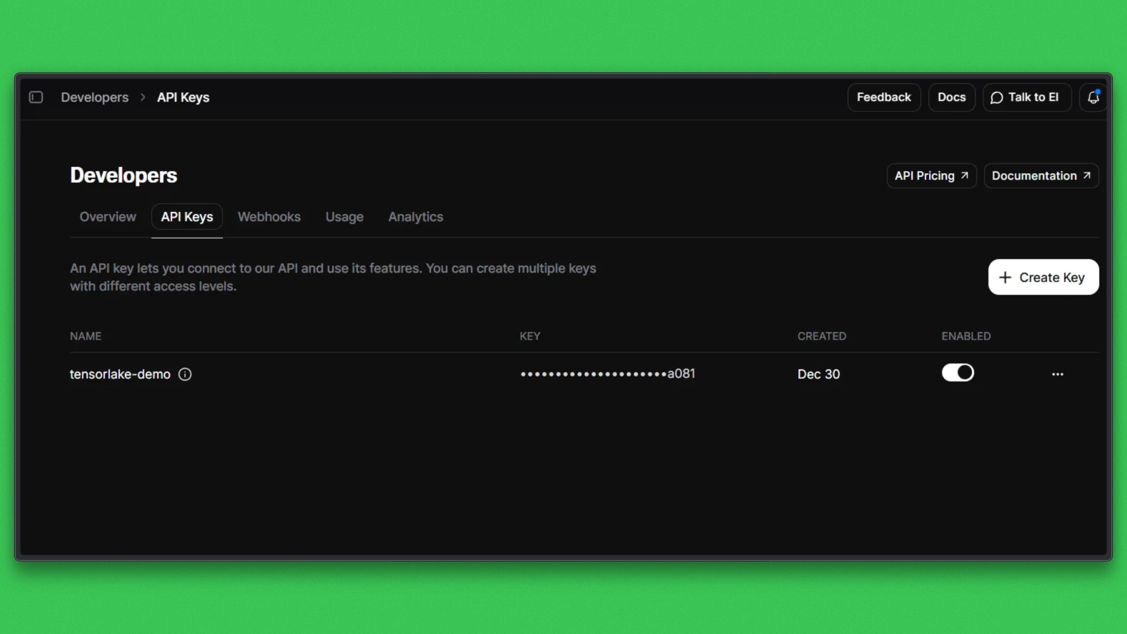Open the Docs page
Viewport: 1127px width, 634px height.
pyautogui.click(x=951, y=97)
